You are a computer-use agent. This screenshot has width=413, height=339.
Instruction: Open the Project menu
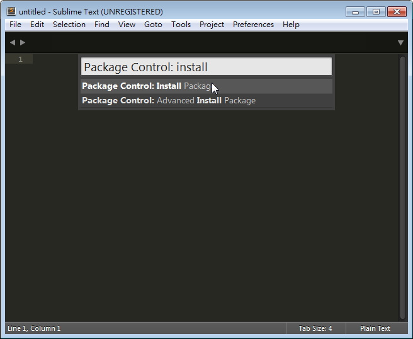(x=212, y=25)
